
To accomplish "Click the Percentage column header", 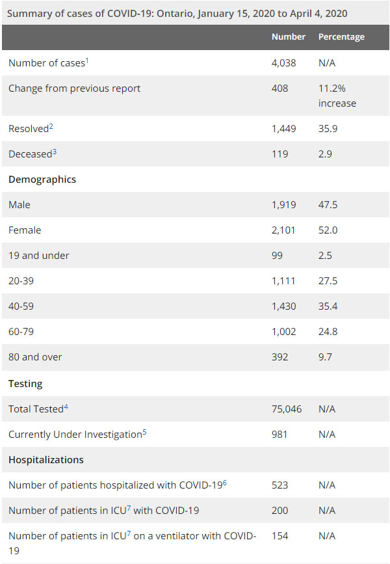I will (341, 37).
